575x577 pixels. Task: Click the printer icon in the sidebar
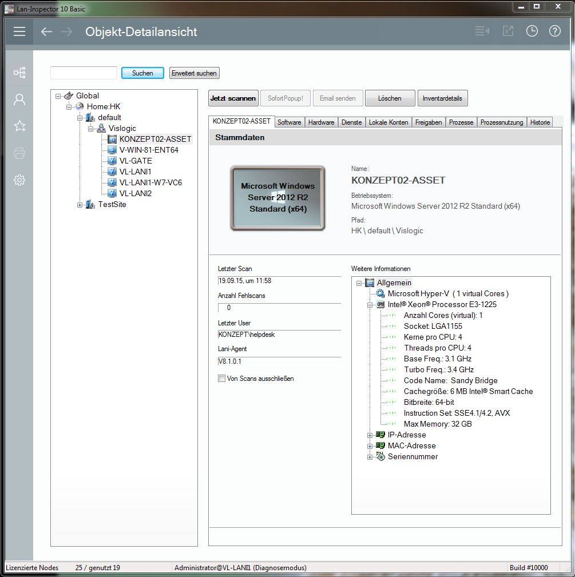click(19, 153)
